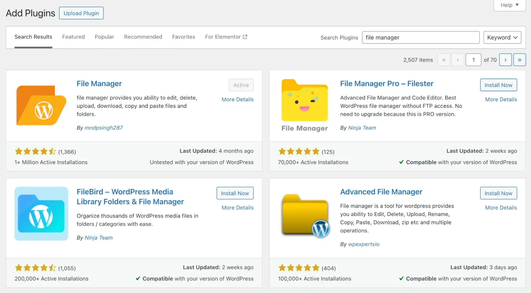Click the File Manager orange folder icon
This screenshot has width=531, height=293.
click(41, 105)
